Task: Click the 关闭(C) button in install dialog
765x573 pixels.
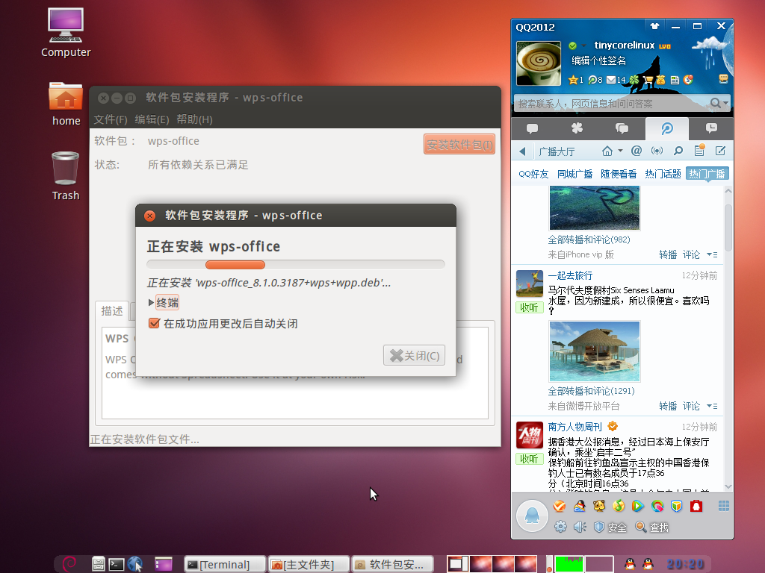Action: (x=414, y=356)
